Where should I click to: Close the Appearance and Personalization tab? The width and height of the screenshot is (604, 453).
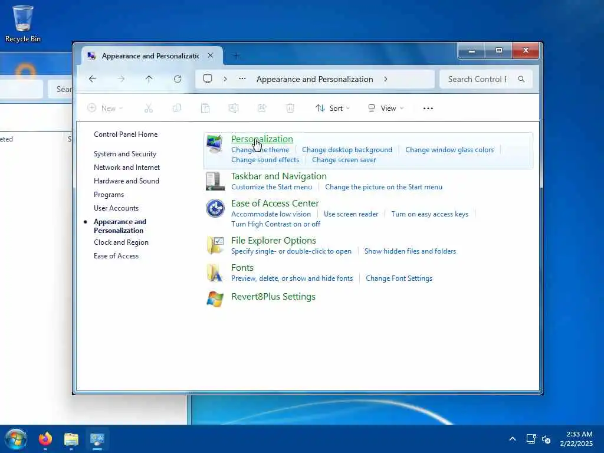point(211,55)
